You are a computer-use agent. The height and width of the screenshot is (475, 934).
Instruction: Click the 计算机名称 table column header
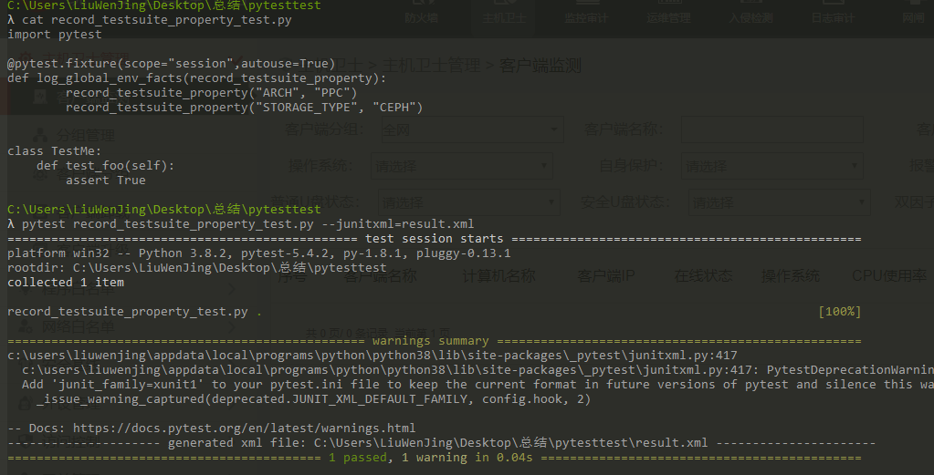(x=498, y=276)
